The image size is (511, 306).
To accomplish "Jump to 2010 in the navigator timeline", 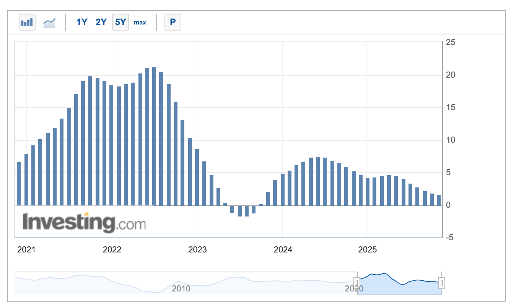I will pyautogui.click(x=181, y=288).
